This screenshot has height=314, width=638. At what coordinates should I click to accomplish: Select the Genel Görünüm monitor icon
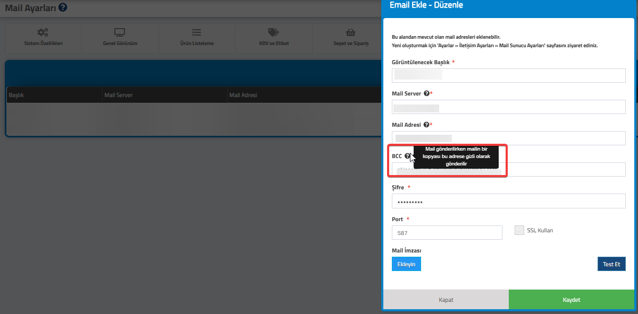[120, 32]
